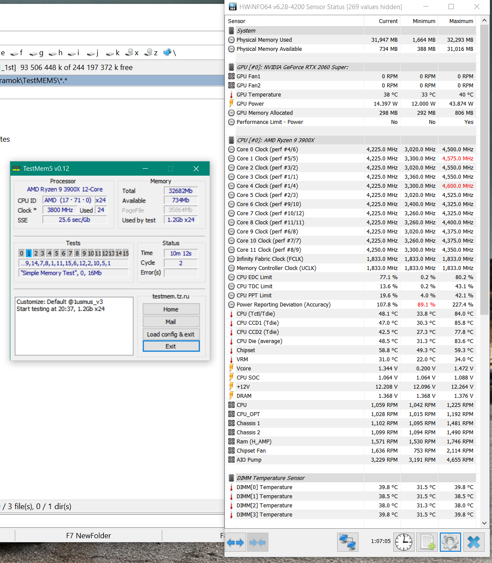Image resolution: width=492 pixels, height=563 pixels.
Task: Click the Total field 32682Mb in TestMem5
Action: click(181, 191)
